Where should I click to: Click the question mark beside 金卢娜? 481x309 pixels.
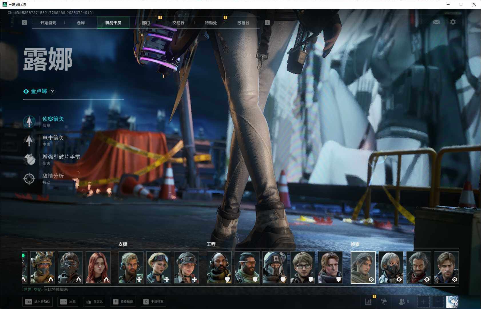[x=52, y=91]
